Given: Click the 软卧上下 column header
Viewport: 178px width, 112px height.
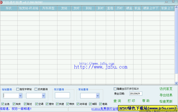Looking at the screenshot, I should (x=167, y=8).
